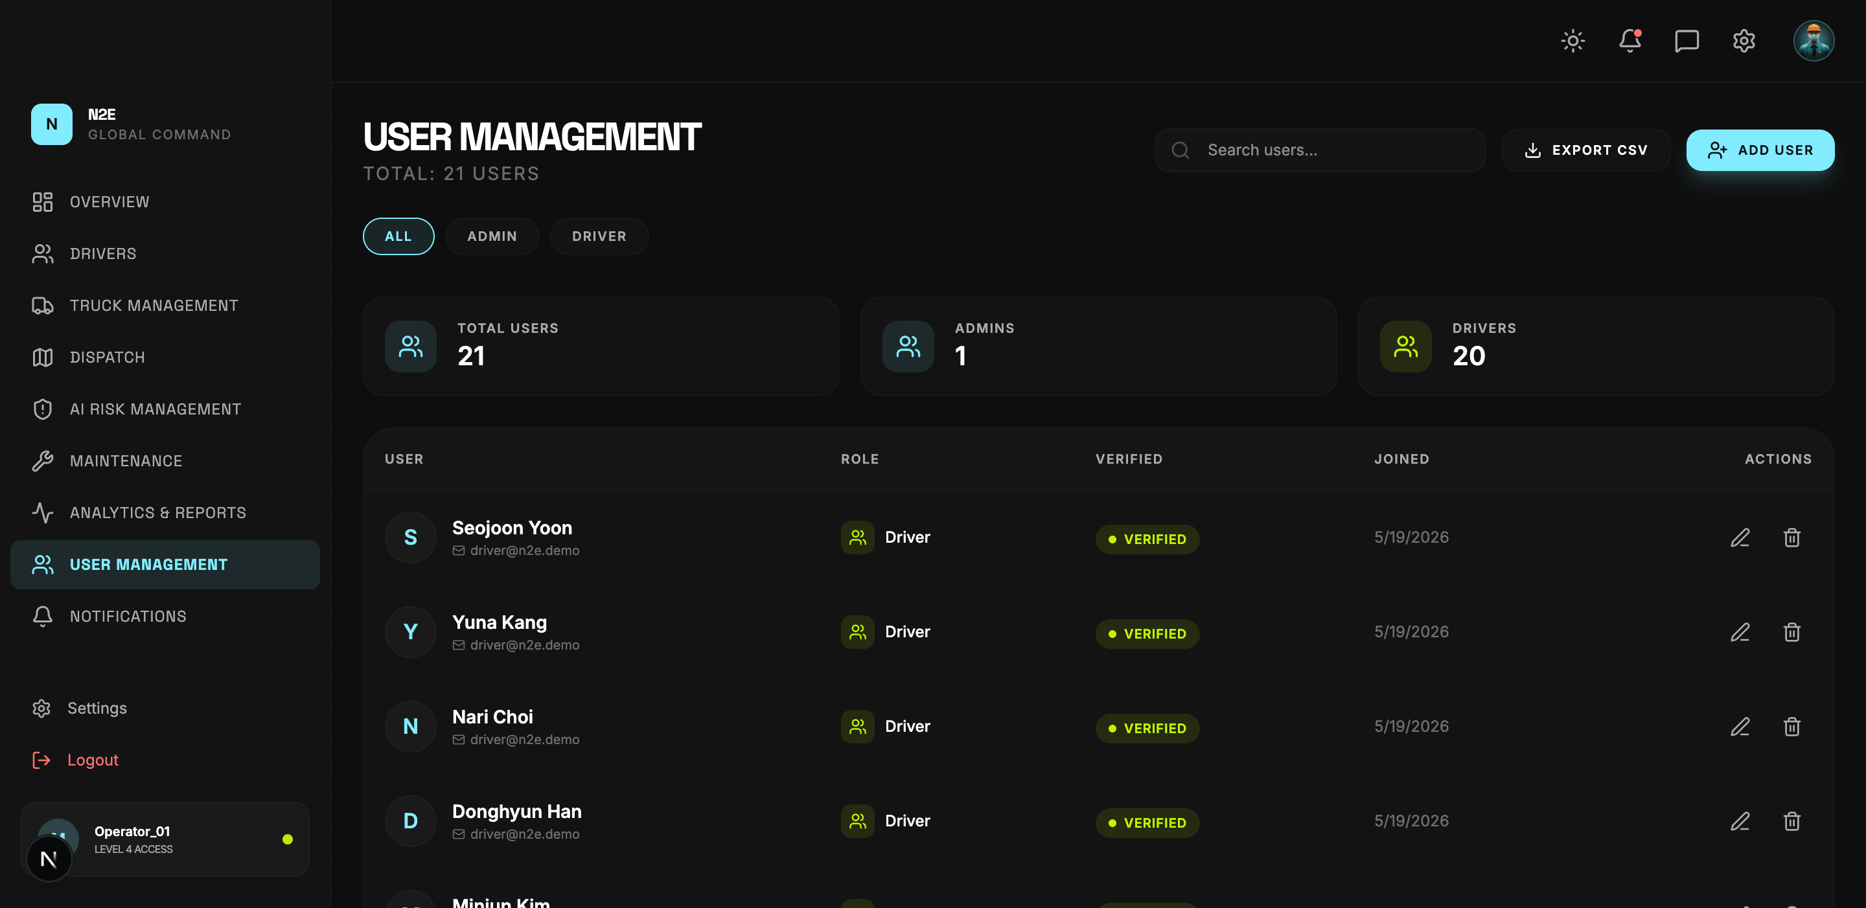Click the Export CSV button
The image size is (1866, 908).
pos(1585,150)
